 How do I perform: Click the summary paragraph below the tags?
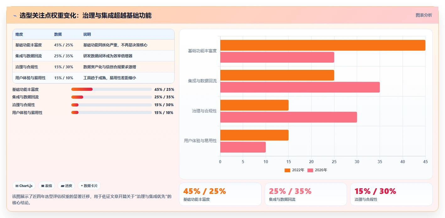[x=92, y=200]
